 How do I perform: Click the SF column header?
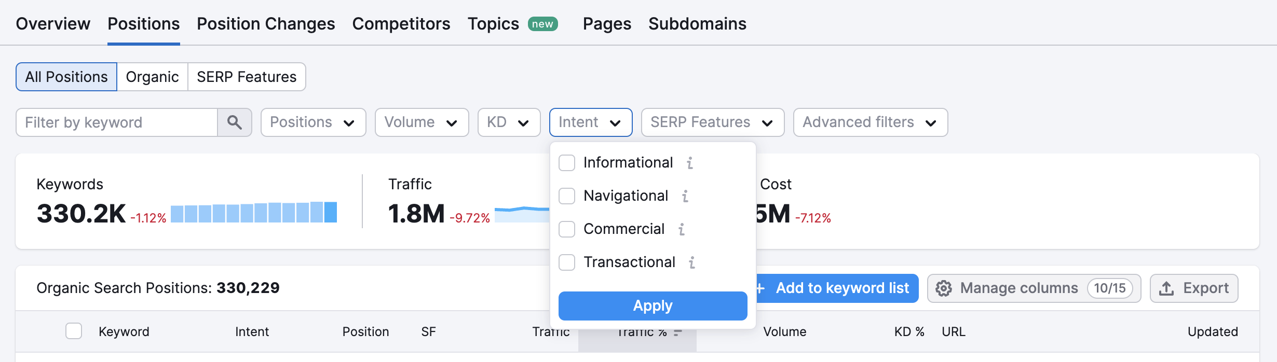(x=428, y=332)
